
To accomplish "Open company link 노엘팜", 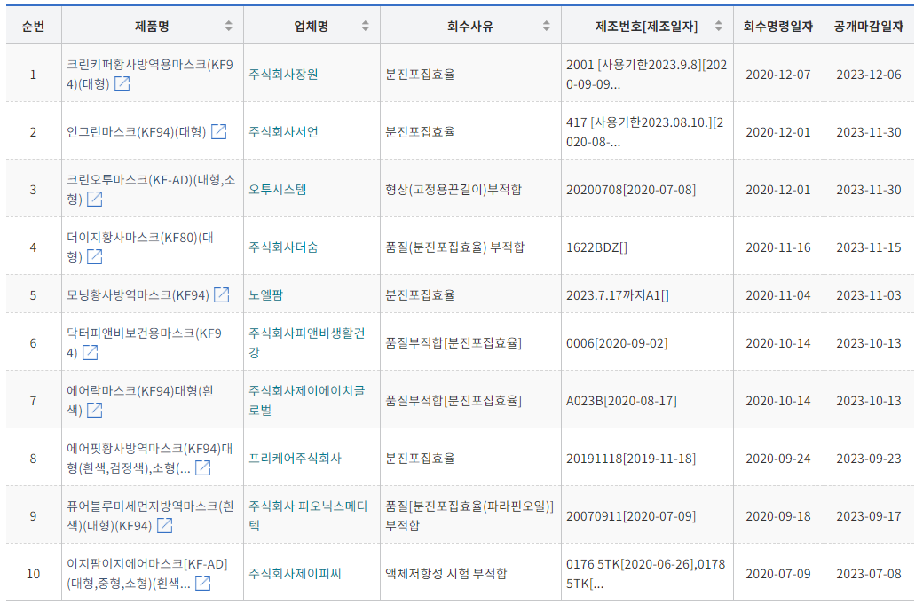I will pyautogui.click(x=265, y=295).
